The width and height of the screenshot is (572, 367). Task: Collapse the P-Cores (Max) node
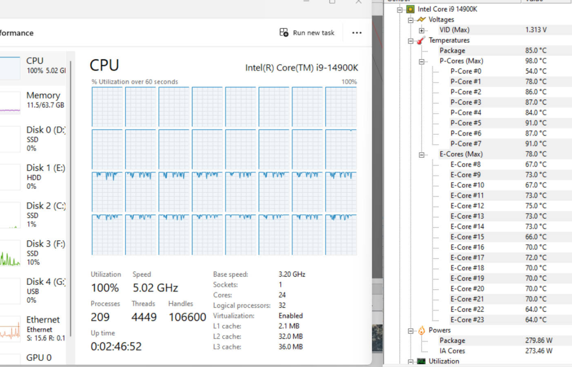[x=421, y=61]
